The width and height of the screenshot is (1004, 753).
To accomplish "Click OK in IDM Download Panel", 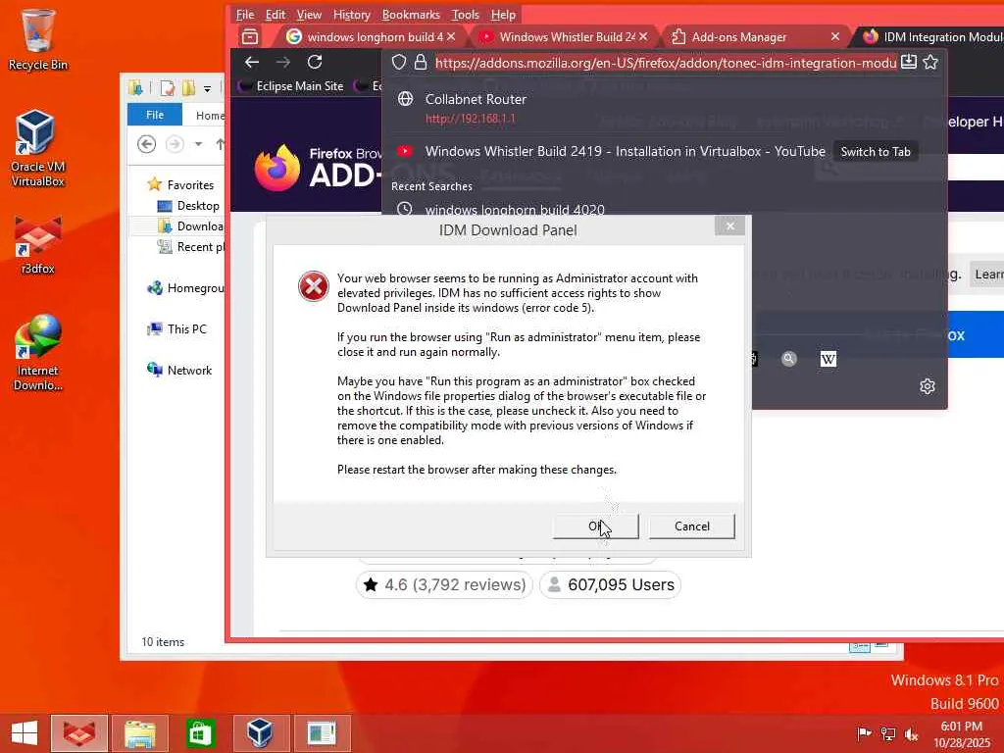I will pyautogui.click(x=595, y=527).
